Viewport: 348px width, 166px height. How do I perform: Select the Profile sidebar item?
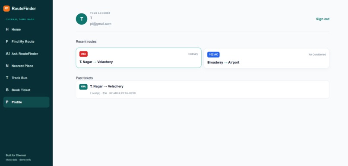[x=26, y=102]
